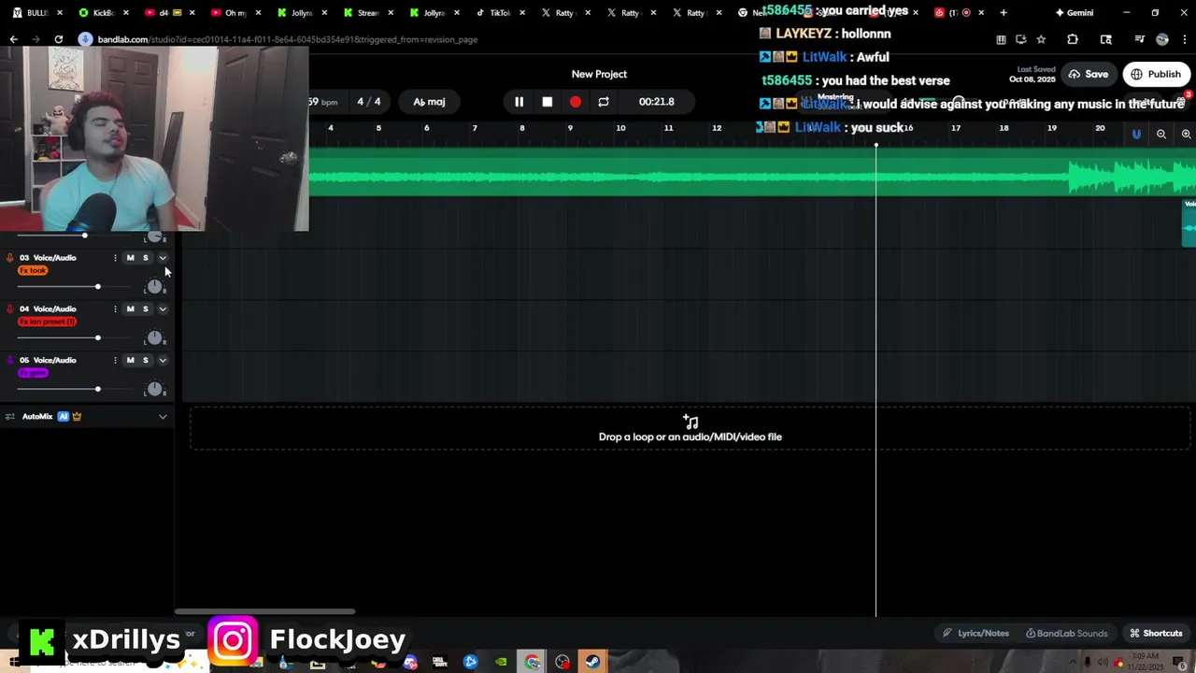Publish the project
1196x673 pixels.
(1156, 75)
